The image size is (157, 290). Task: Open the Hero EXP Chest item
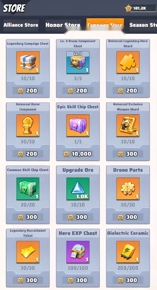tap(78, 252)
